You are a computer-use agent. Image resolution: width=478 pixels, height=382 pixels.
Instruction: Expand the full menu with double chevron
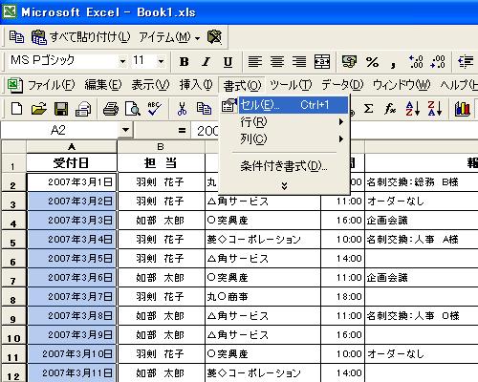tap(285, 185)
